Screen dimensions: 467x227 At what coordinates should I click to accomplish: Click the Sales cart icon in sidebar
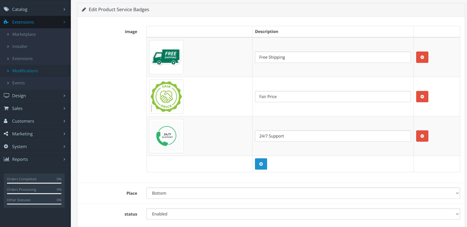click(x=6, y=108)
